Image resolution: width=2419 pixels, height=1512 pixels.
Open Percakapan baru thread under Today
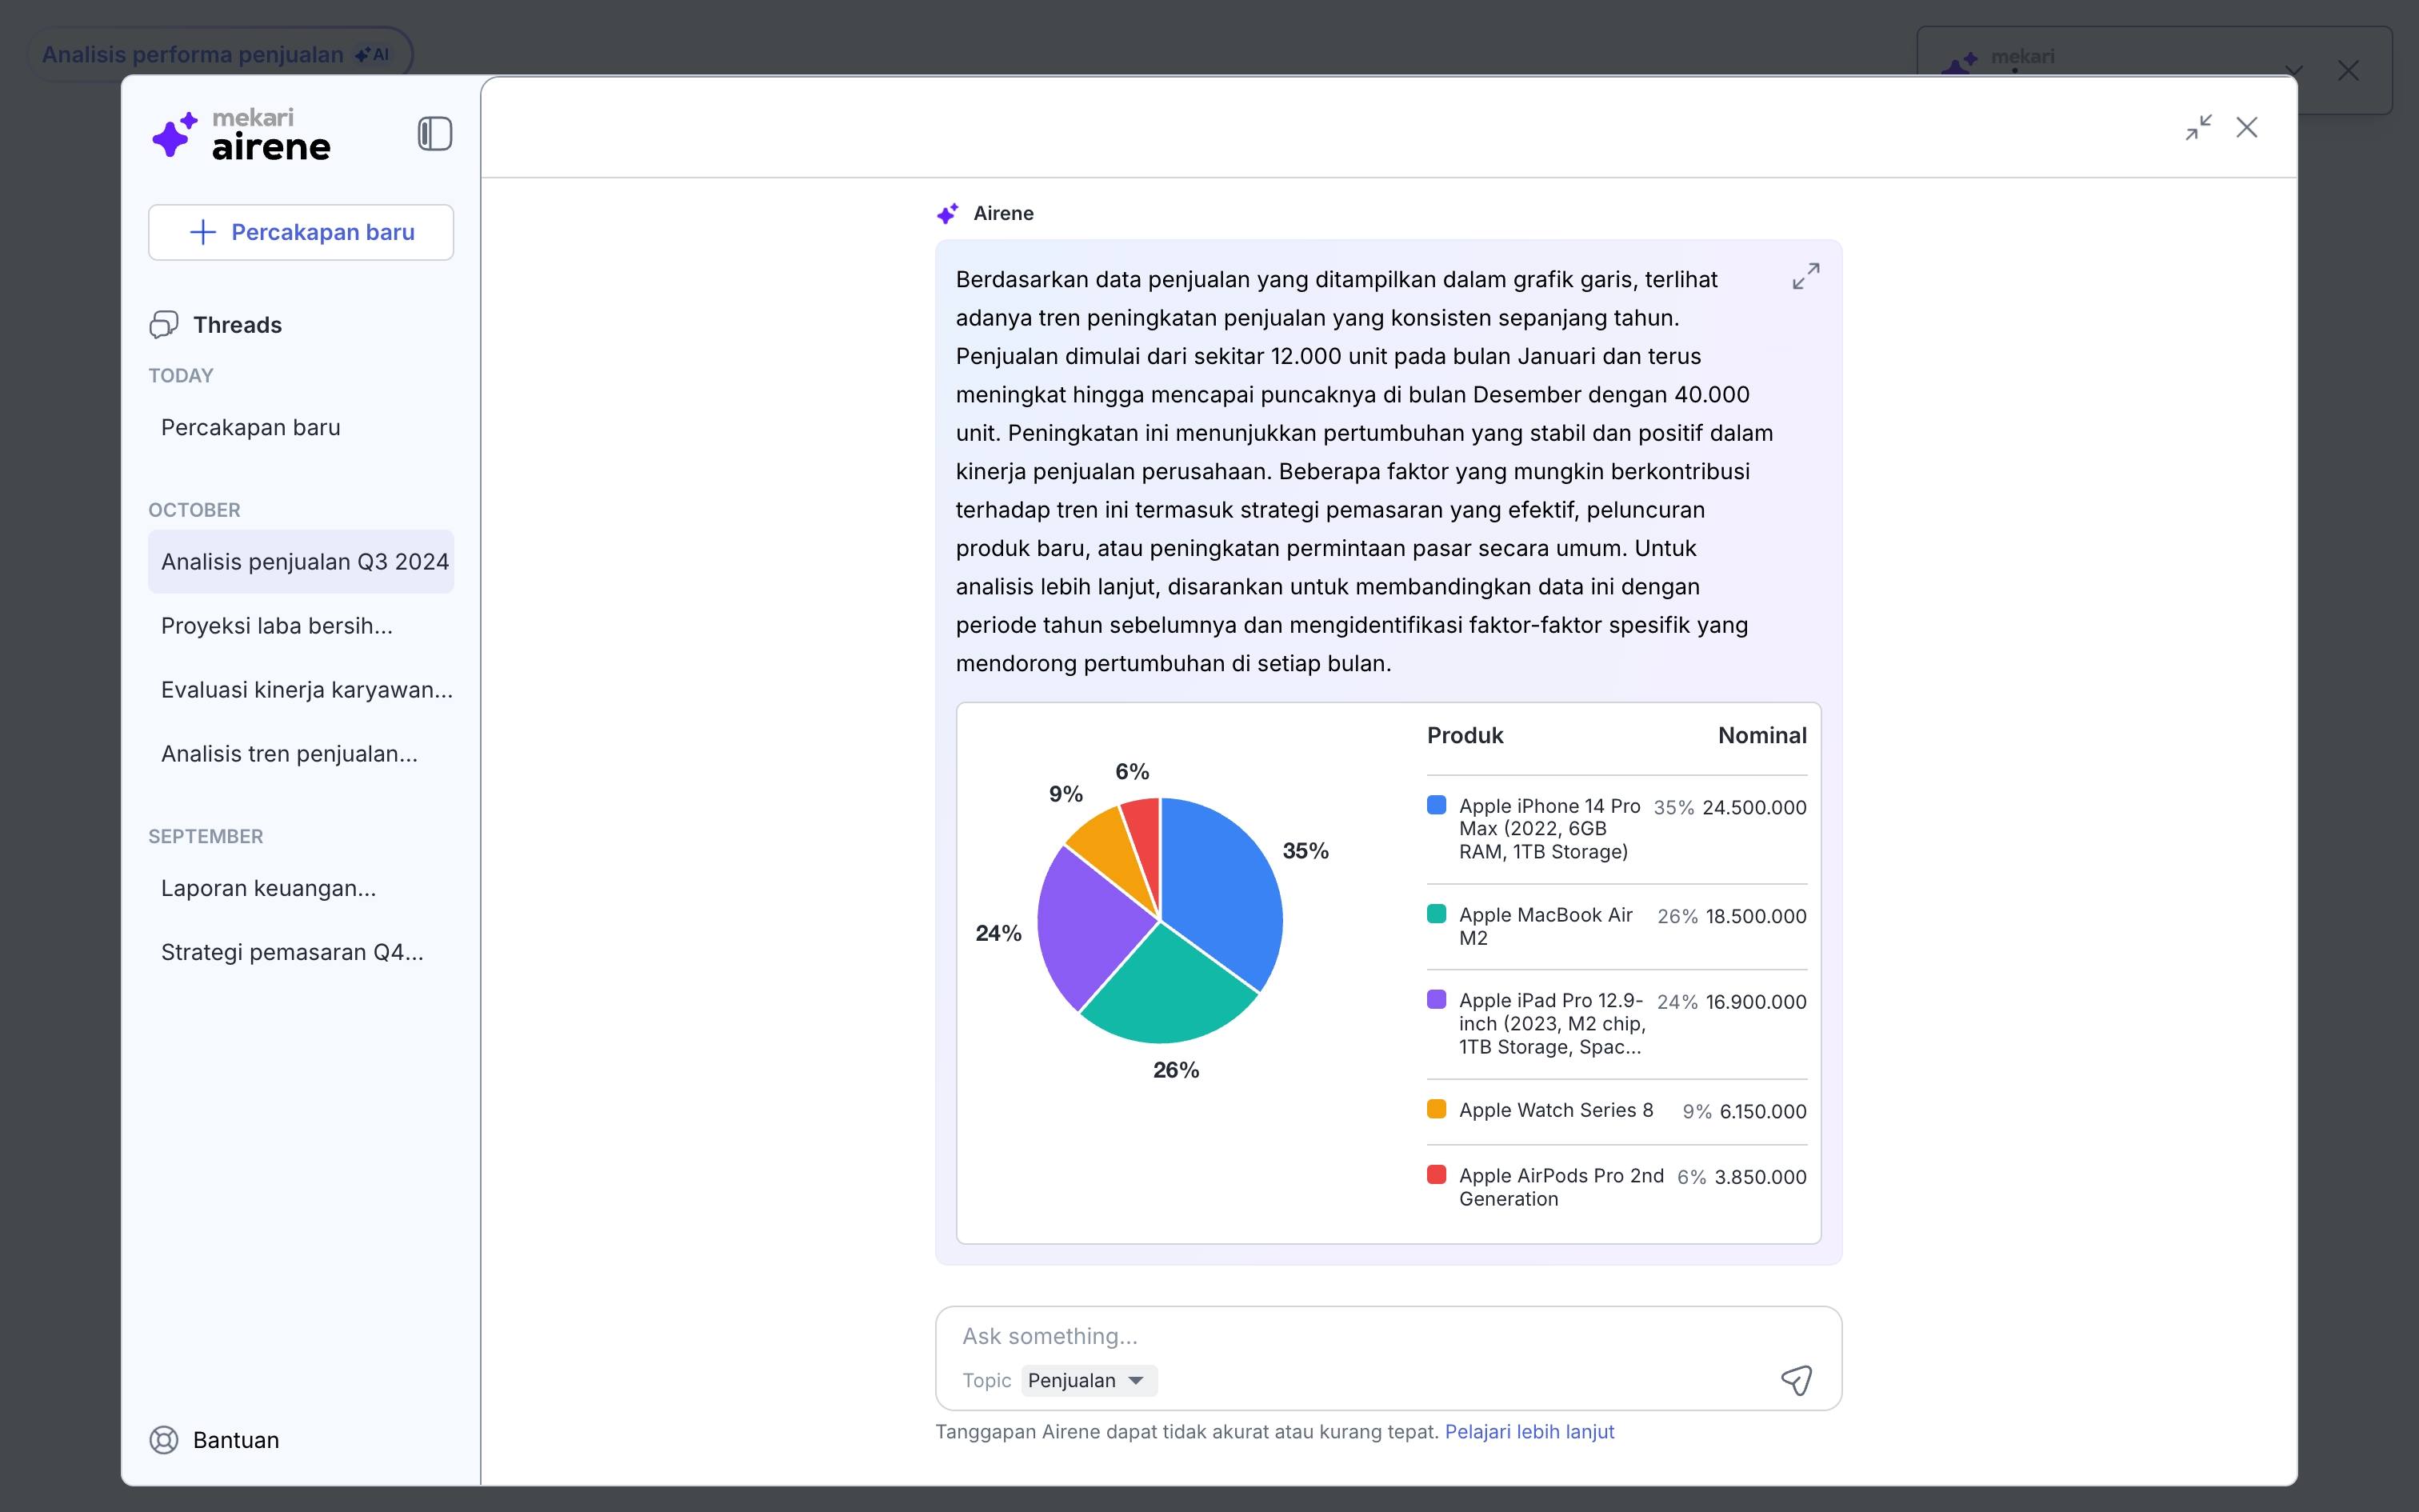tap(301, 427)
